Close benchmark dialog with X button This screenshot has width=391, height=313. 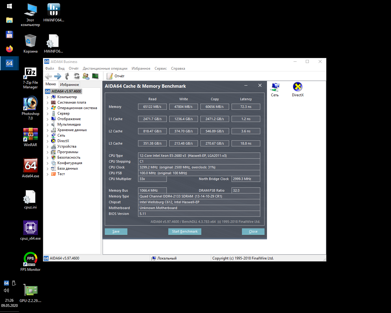pyautogui.click(x=260, y=86)
